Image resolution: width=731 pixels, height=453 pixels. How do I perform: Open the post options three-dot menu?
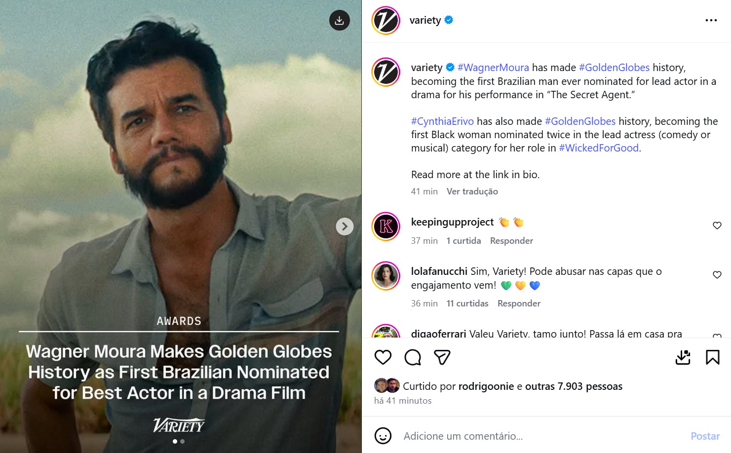711,20
